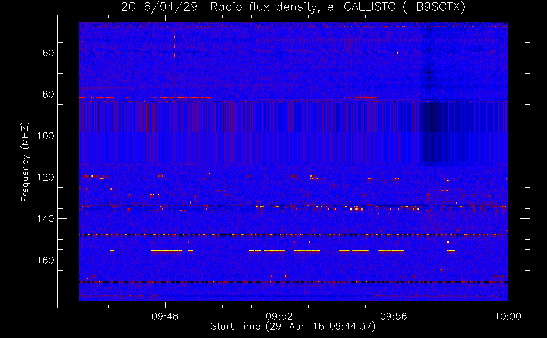Click the 09:56 time tick label
The height and width of the screenshot is (338, 547).
pos(394,317)
